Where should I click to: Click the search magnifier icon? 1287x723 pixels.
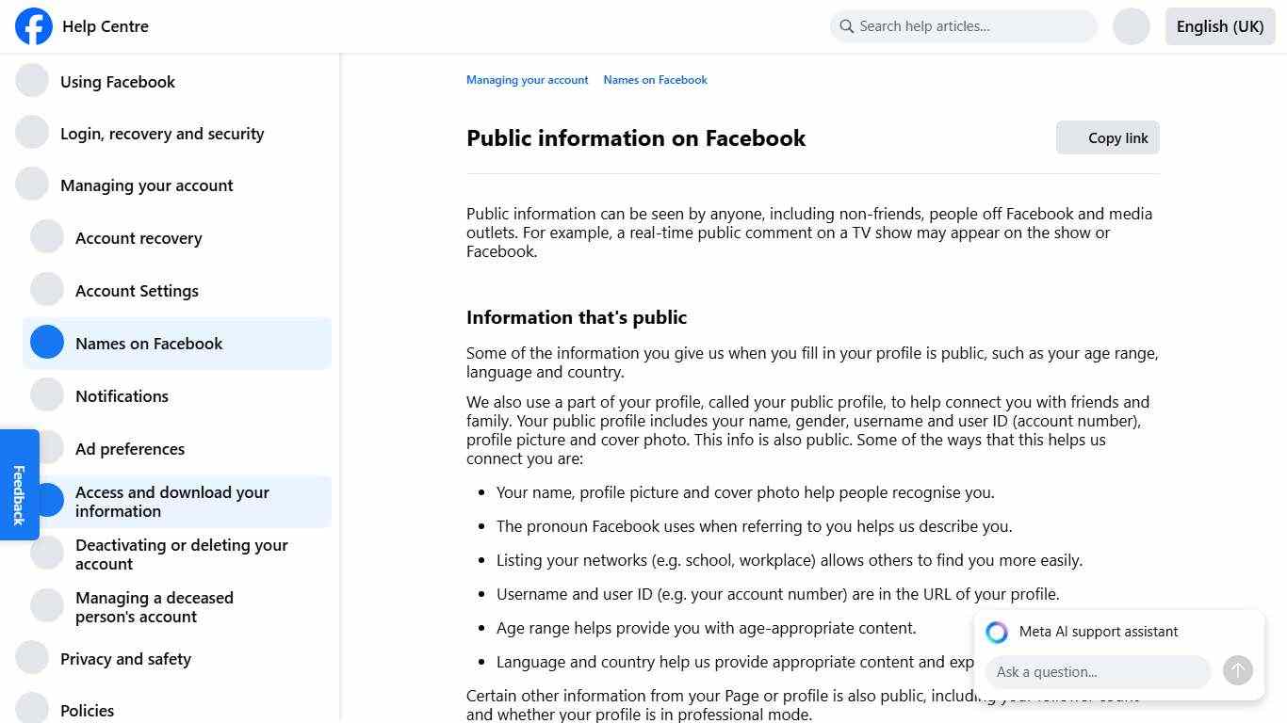point(846,26)
